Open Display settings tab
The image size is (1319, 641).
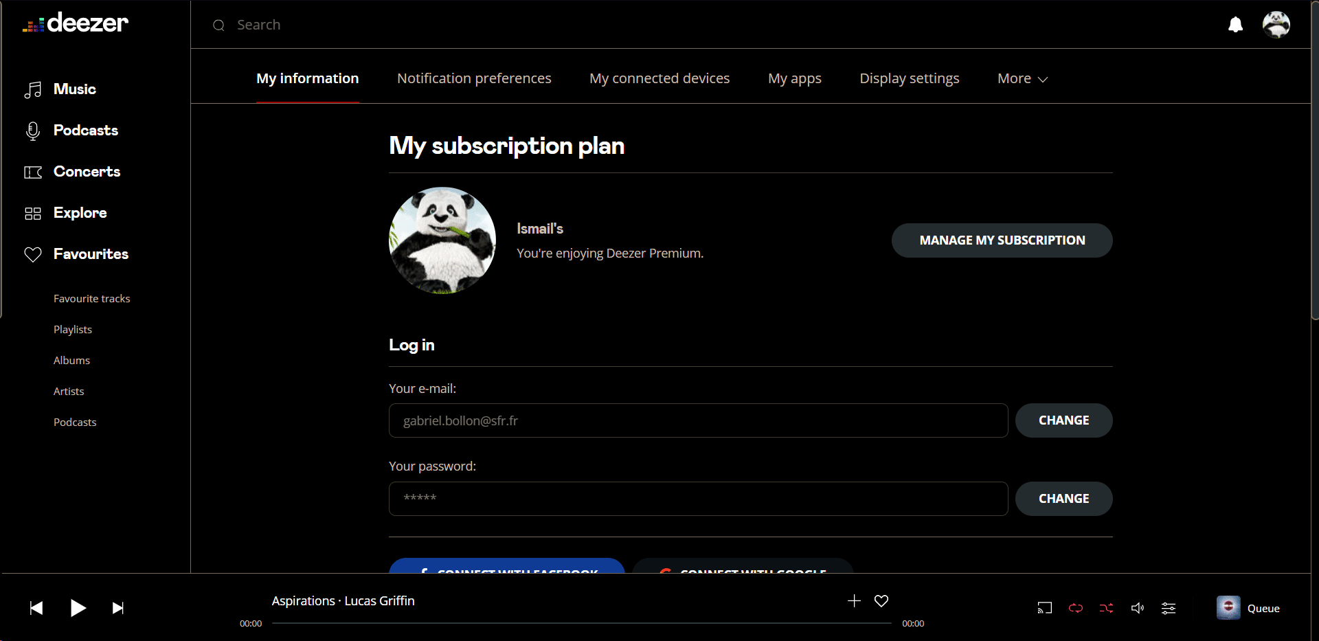[910, 79]
